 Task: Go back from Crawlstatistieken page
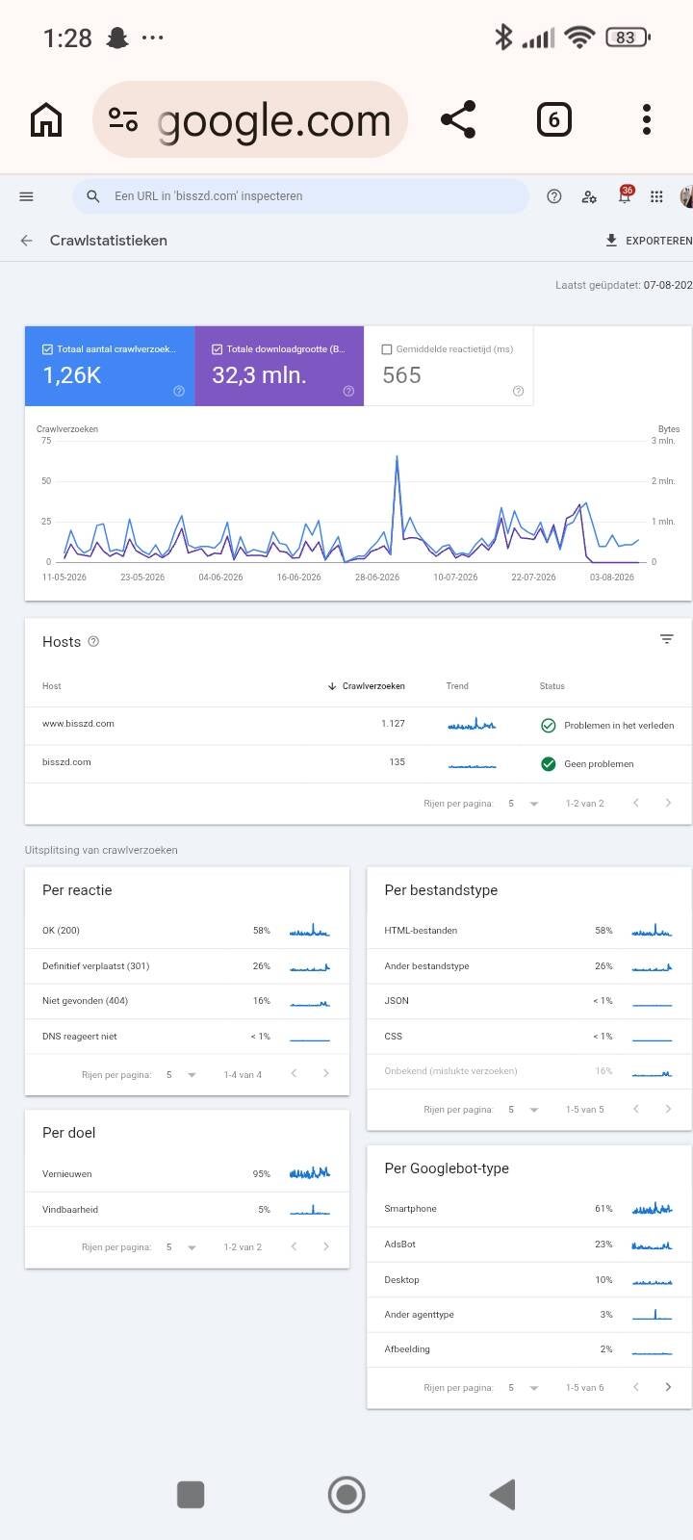pos(27,241)
